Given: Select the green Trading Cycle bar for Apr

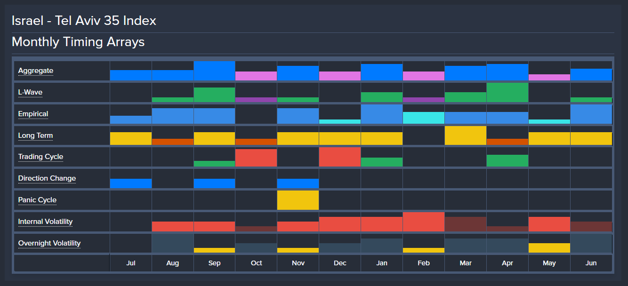Looking at the screenshot, I should coord(507,161).
